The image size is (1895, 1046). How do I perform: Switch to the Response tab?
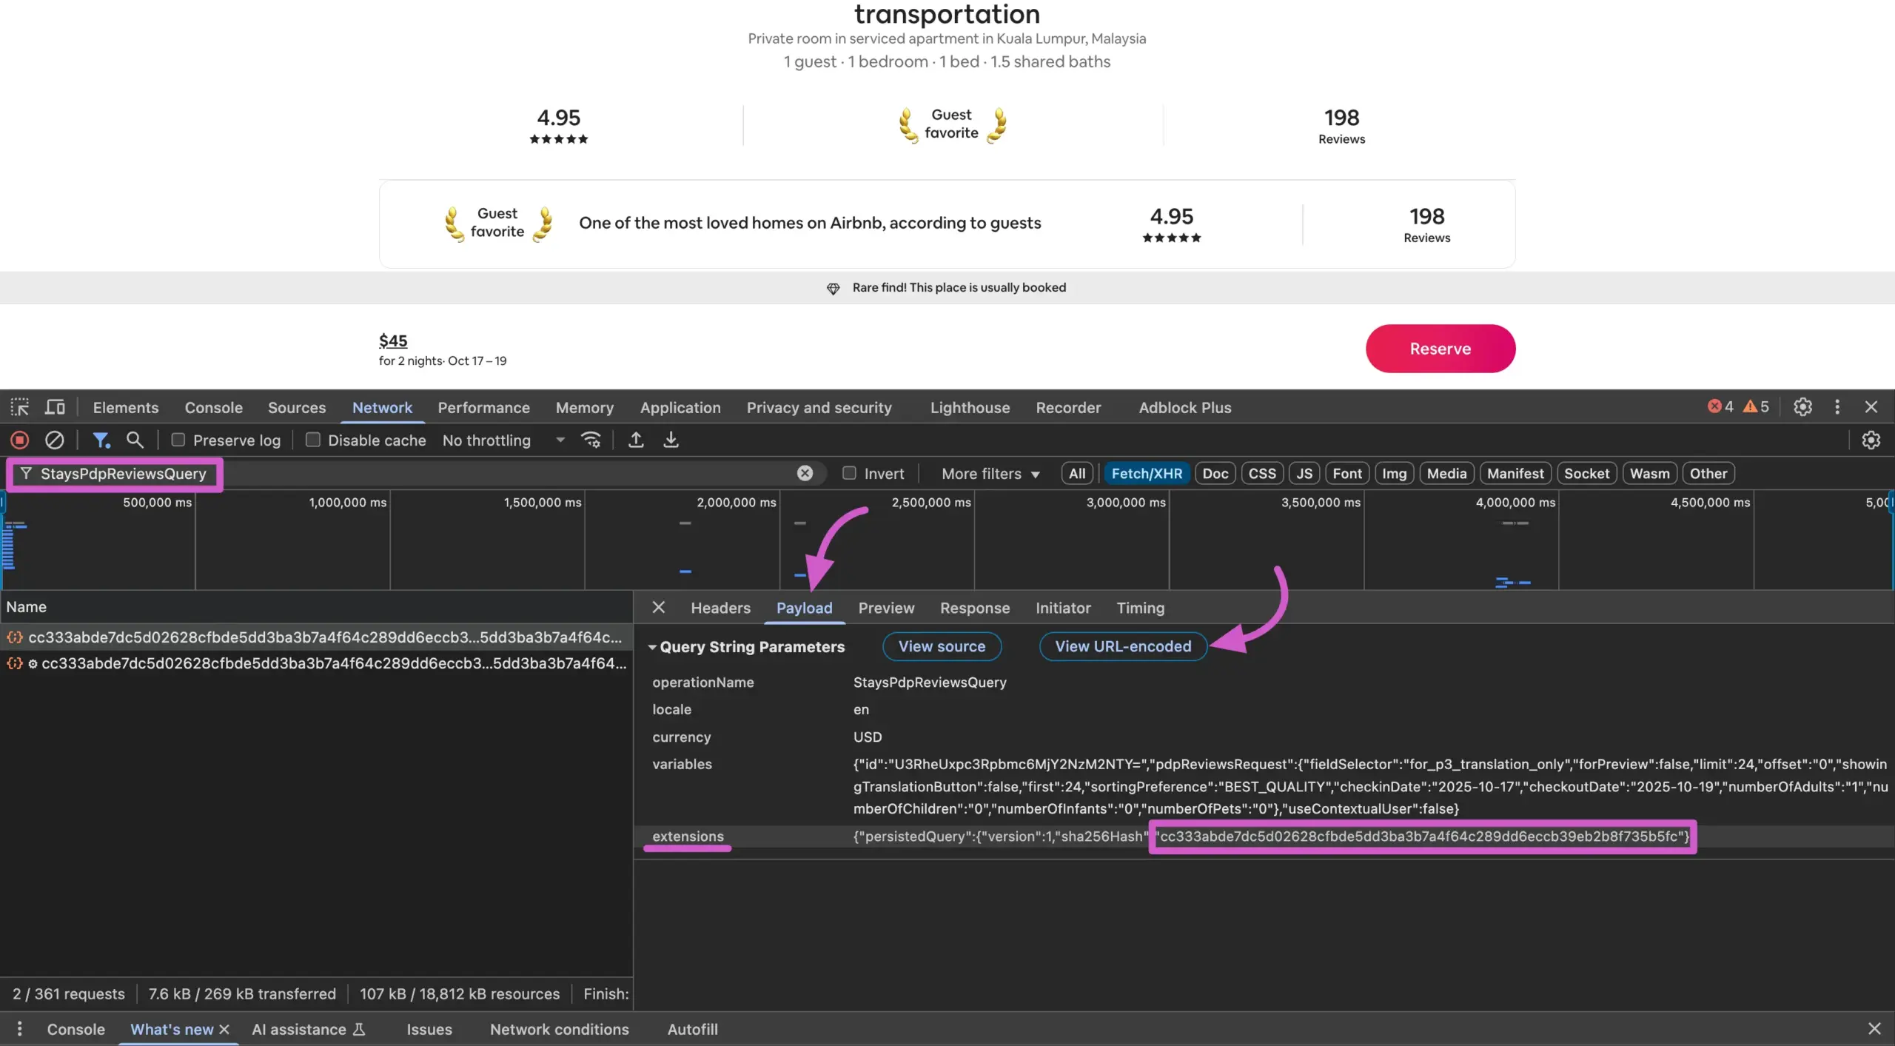(x=974, y=608)
